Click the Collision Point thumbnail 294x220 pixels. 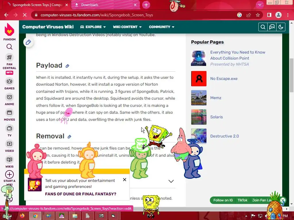click(x=199, y=58)
